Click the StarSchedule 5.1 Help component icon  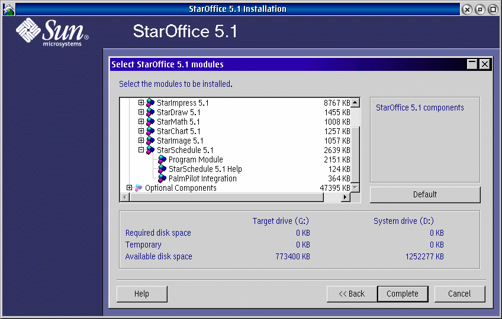tap(162, 169)
